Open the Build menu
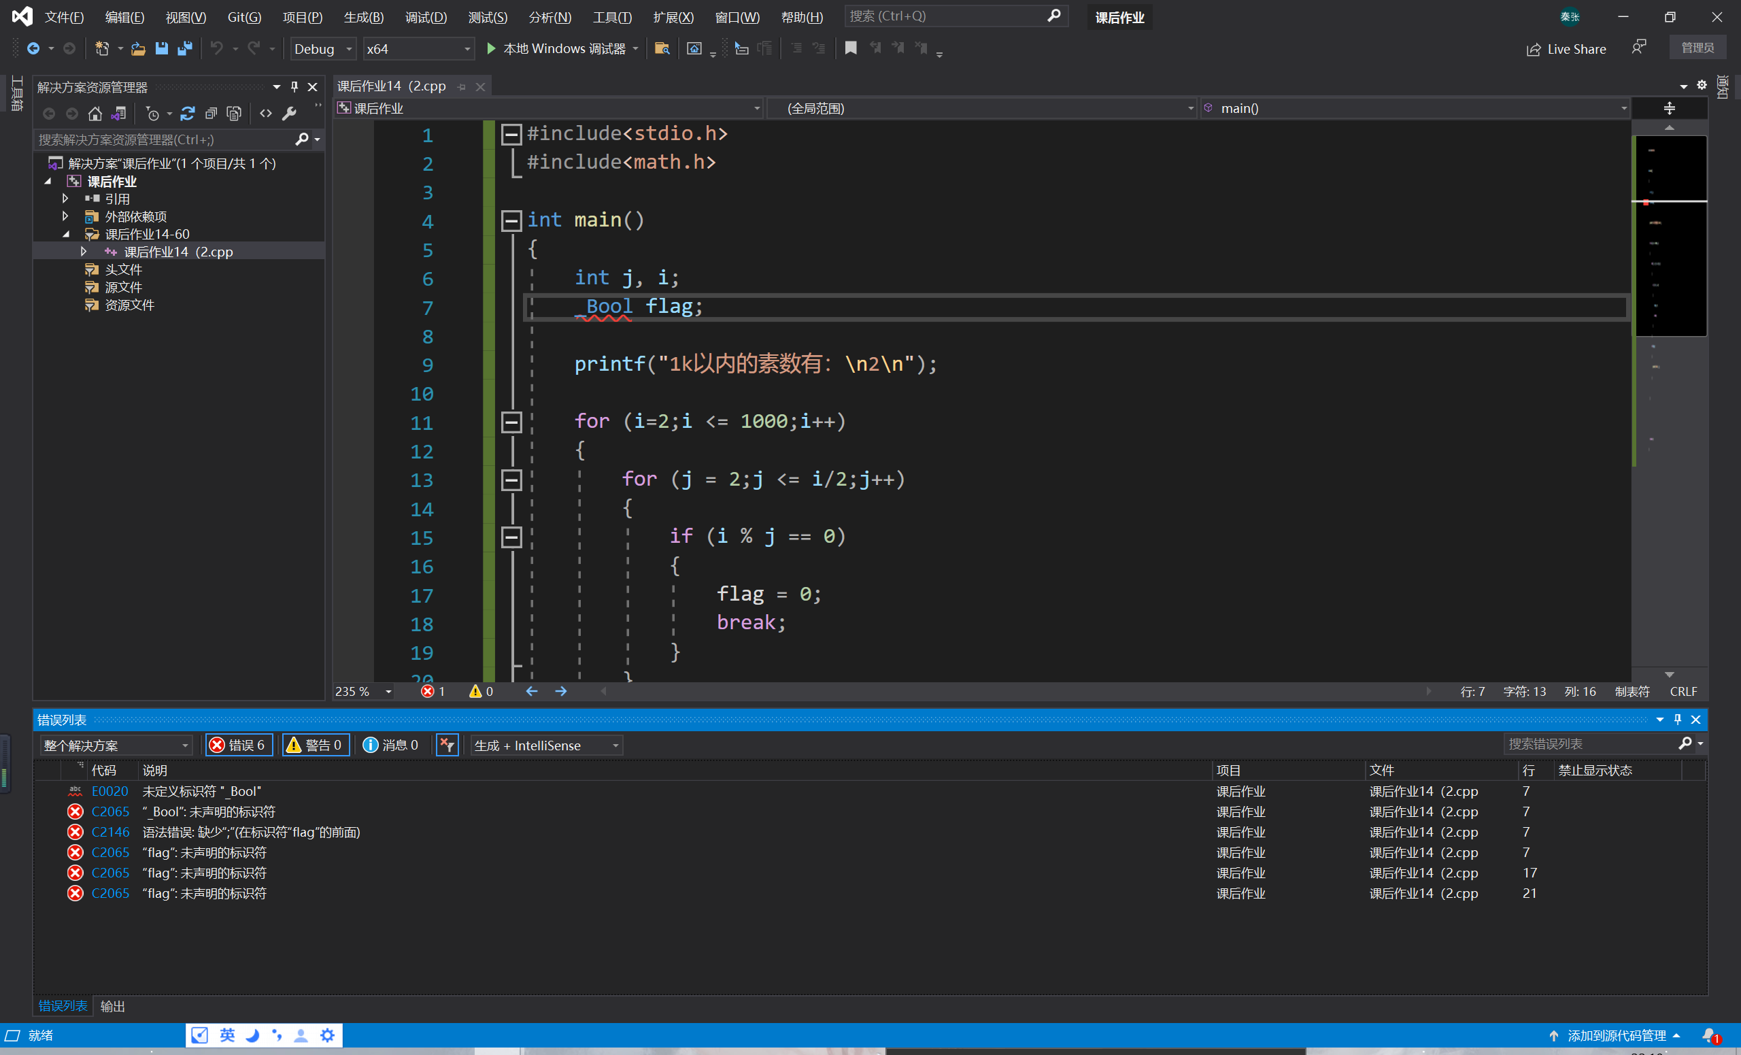 coord(364,17)
